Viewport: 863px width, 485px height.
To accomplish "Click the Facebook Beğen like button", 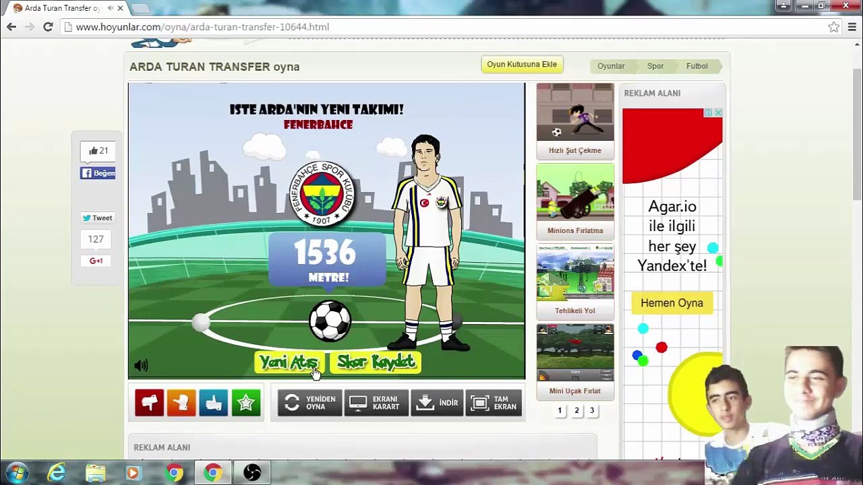I will click(98, 173).
